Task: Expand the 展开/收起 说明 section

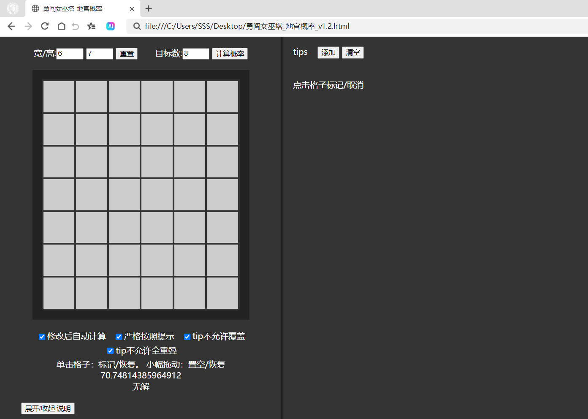Action: point(48,408)
